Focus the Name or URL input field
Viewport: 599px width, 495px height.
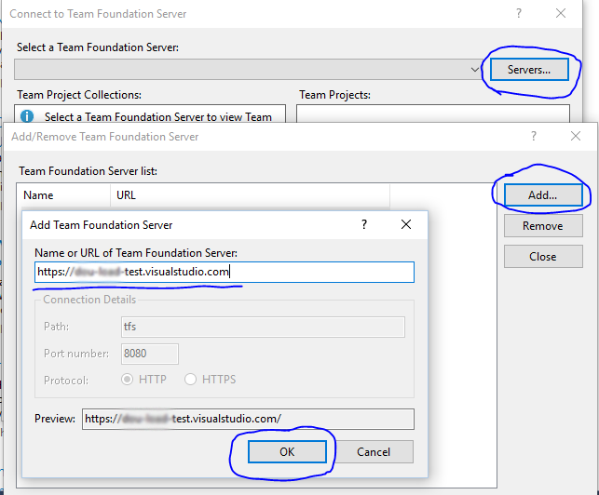pyautogui.click(x=225, y=272)
